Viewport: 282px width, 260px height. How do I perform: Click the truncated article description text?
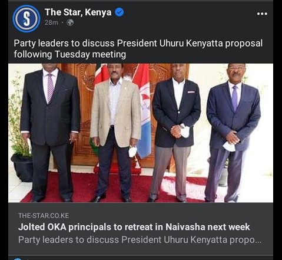click(x=140, y=239)
